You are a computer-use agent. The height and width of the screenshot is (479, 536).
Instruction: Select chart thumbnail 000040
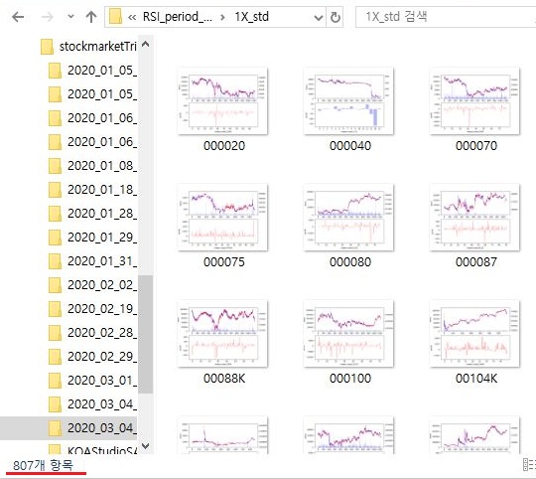click(348, 101)
